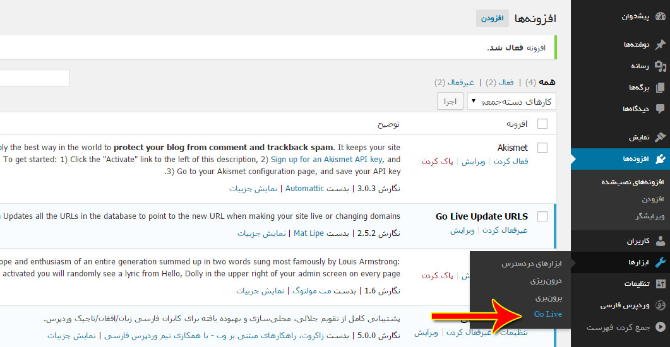Screen dimensions: 670x347
Task: Click the collapse menu arrow icon
Action: pyautogui.click(x=660, y=327)
